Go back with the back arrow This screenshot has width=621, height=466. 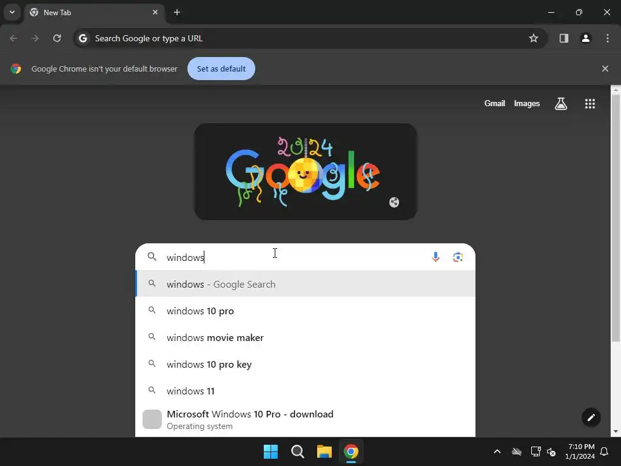[13, 38]
